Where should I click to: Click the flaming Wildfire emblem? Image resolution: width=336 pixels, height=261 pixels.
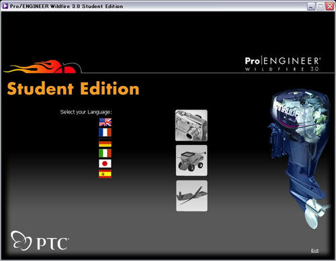[42, 66]
